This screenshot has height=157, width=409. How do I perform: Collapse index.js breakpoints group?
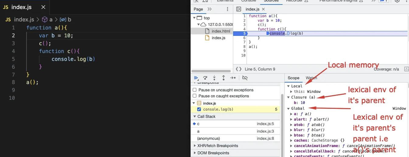194,103
